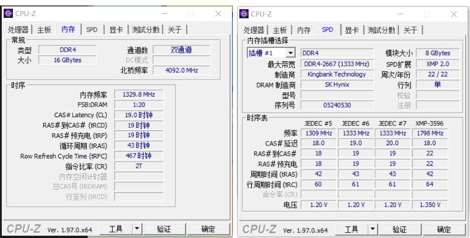Click the JEDEC #6 column header
470x238 pixels.
(356, 123)
